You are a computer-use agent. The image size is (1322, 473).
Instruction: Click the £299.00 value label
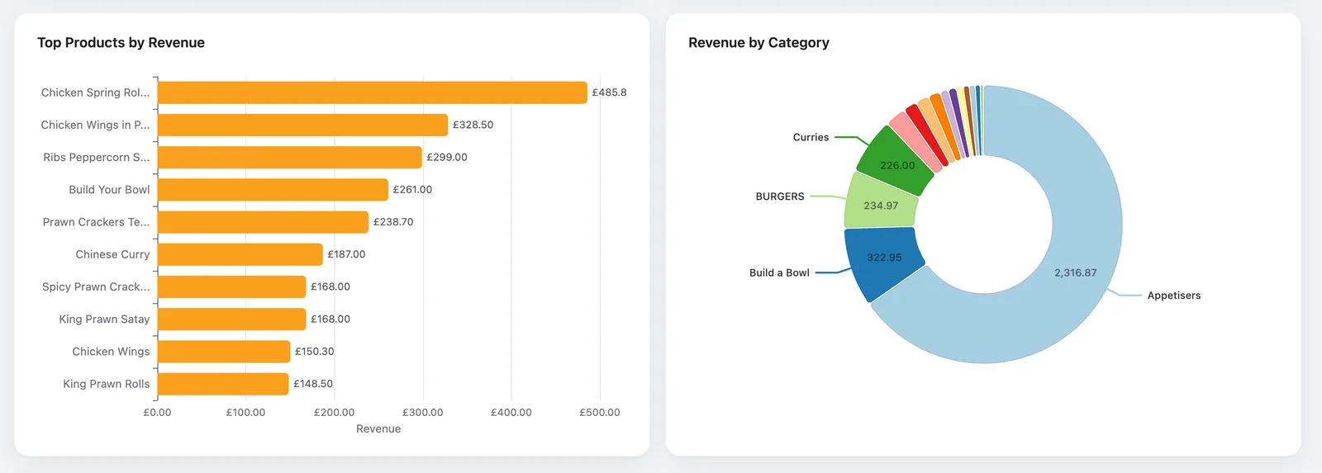[447, 157]
